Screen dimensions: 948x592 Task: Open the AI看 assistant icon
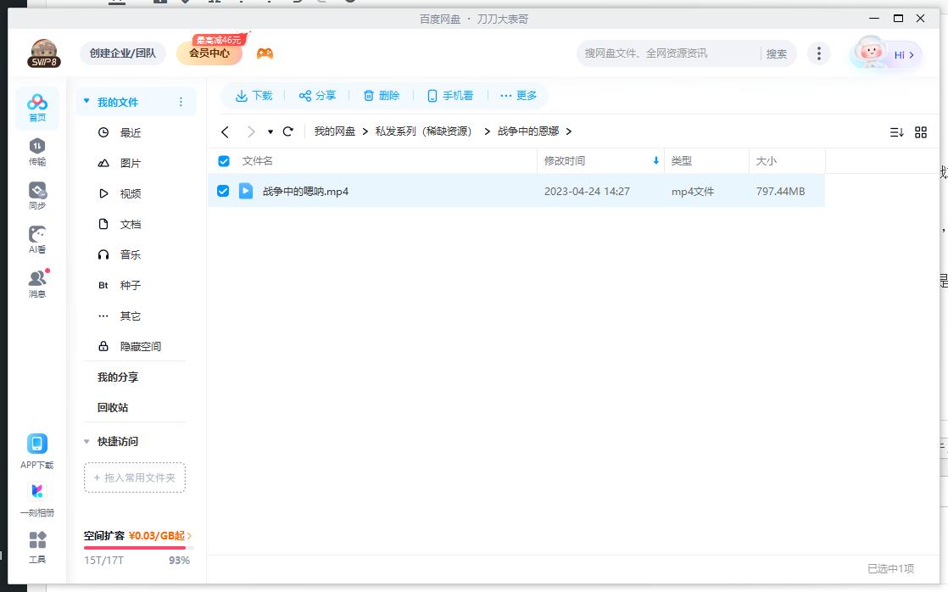point(36,240)
